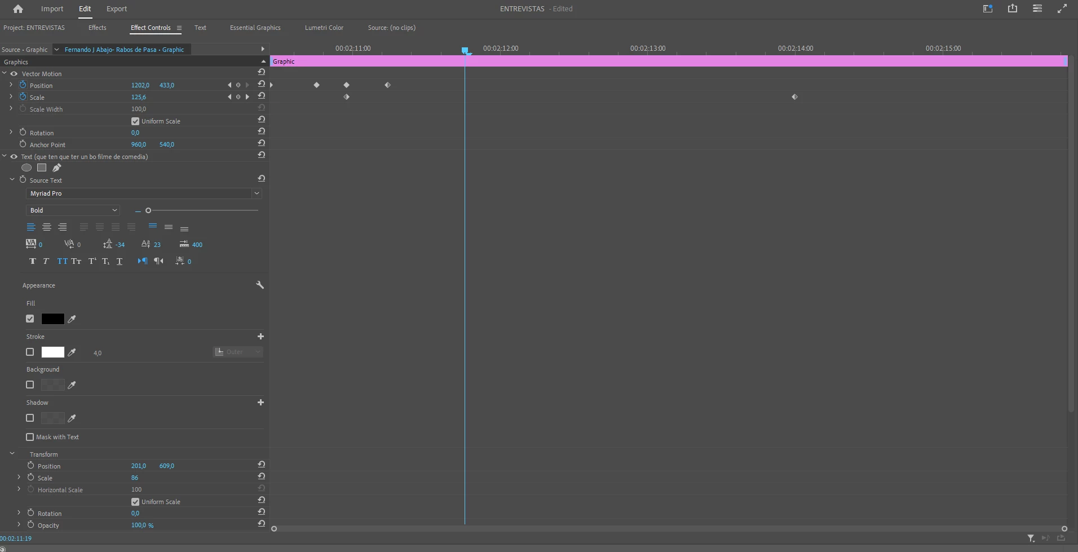Enable Faux Italic text style
The height and width of the screenshot is (552, 1078).
click(46, 261)
